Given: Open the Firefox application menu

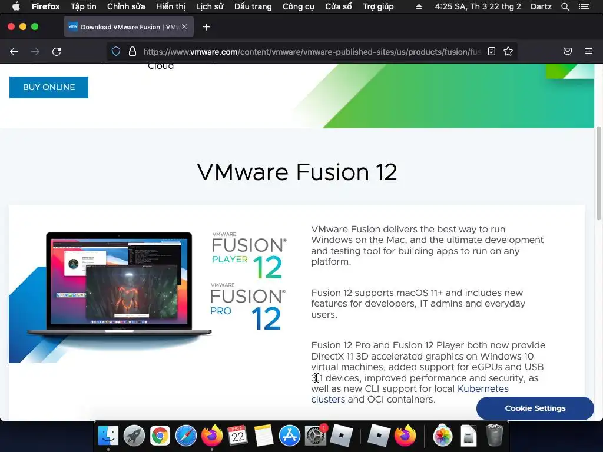Looking at the screenshot, I should pos(46,6).
